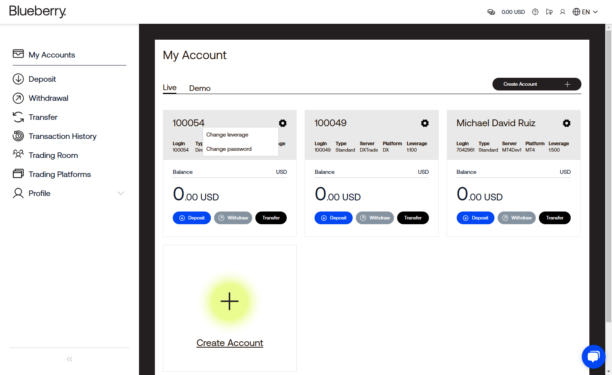Open the user profile icon in header
The width and height of the screenshot is (612, 375).
coord(562,12)
